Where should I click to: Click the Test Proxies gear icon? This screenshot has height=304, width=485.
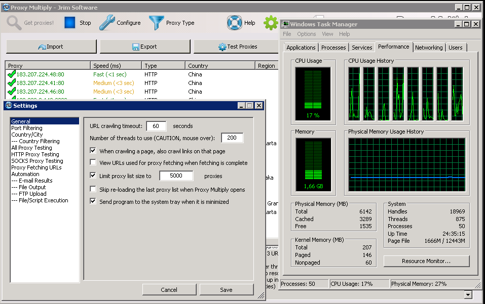[222, 47]
